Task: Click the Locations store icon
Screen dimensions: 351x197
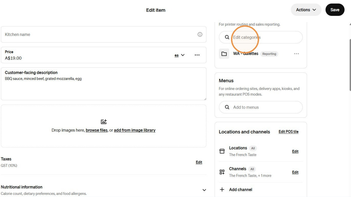Action: click(222, 151)
